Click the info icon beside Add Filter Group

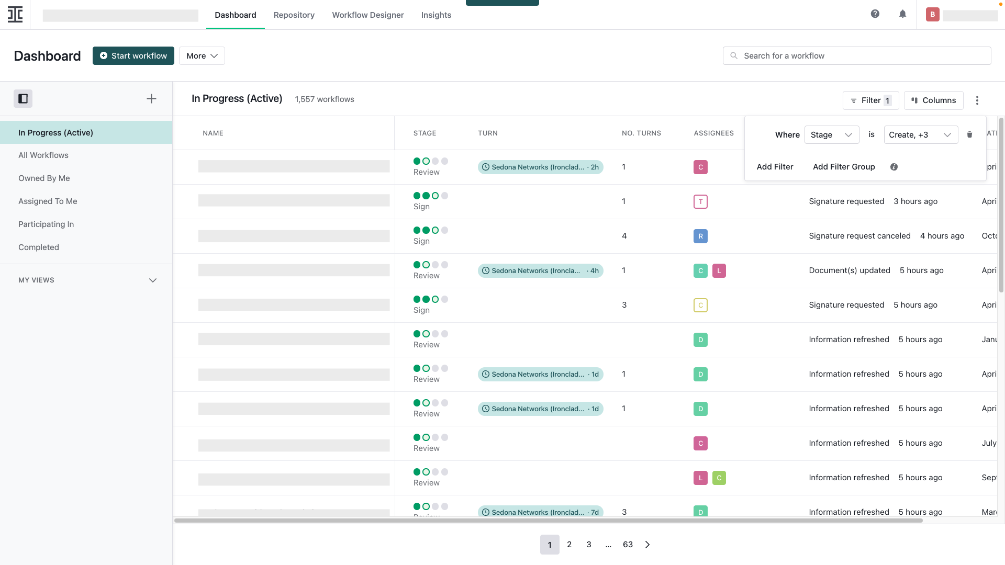pyautogui.click(x=894, y=167)
